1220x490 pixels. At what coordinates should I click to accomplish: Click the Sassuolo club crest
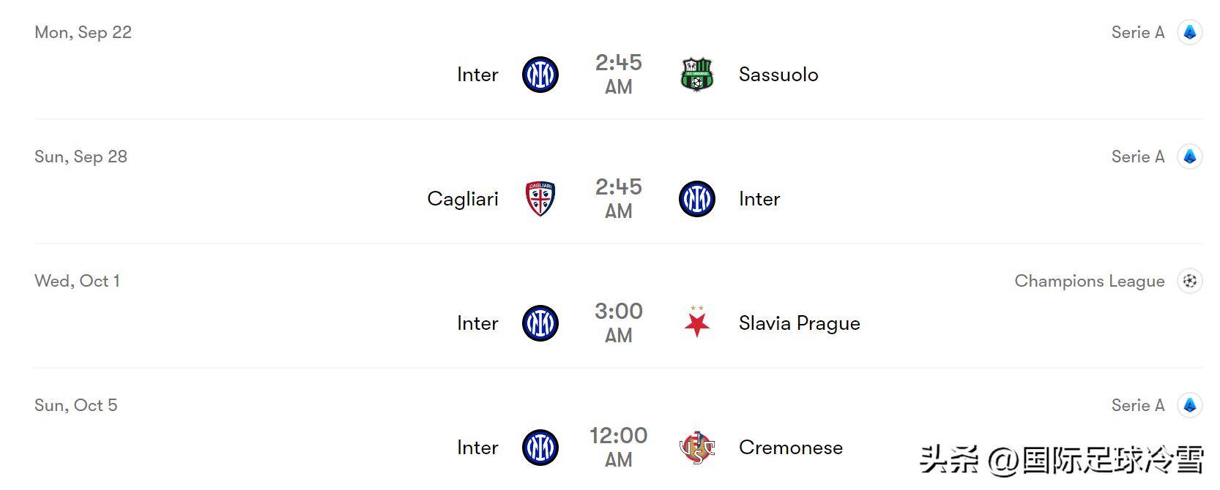click(696, 75)
